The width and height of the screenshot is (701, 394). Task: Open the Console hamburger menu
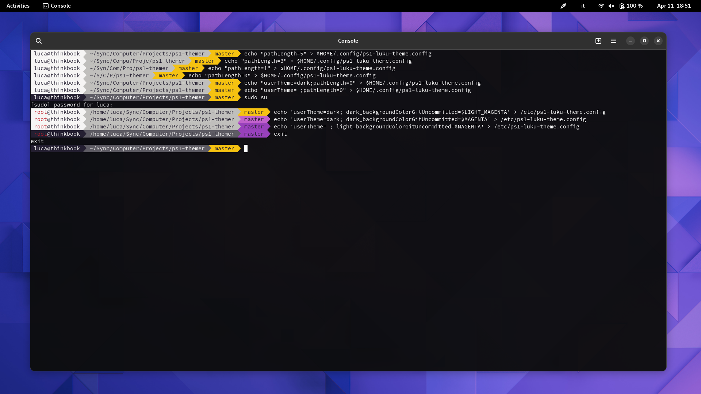point(614,41)
